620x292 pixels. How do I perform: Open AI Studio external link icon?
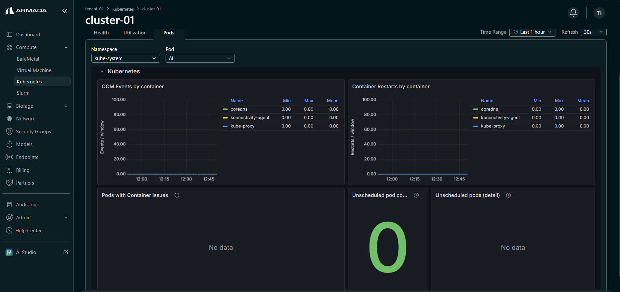tap(66, 252)
